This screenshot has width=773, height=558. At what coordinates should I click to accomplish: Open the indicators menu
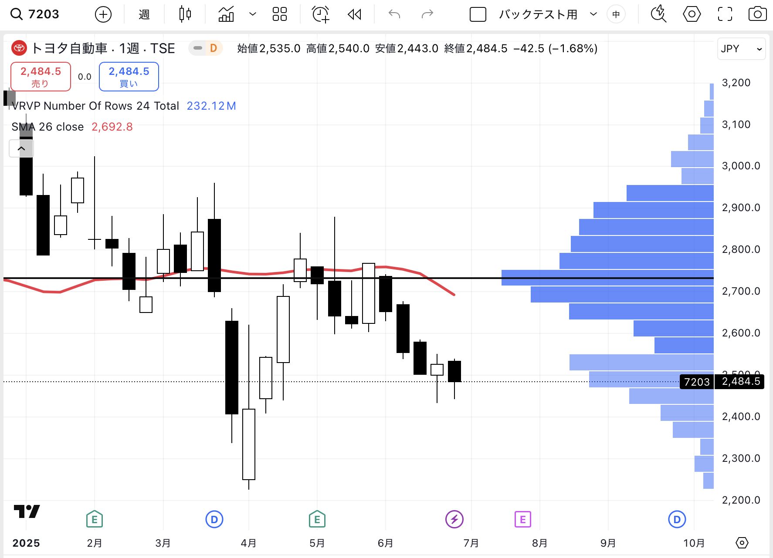coord(226,14)
